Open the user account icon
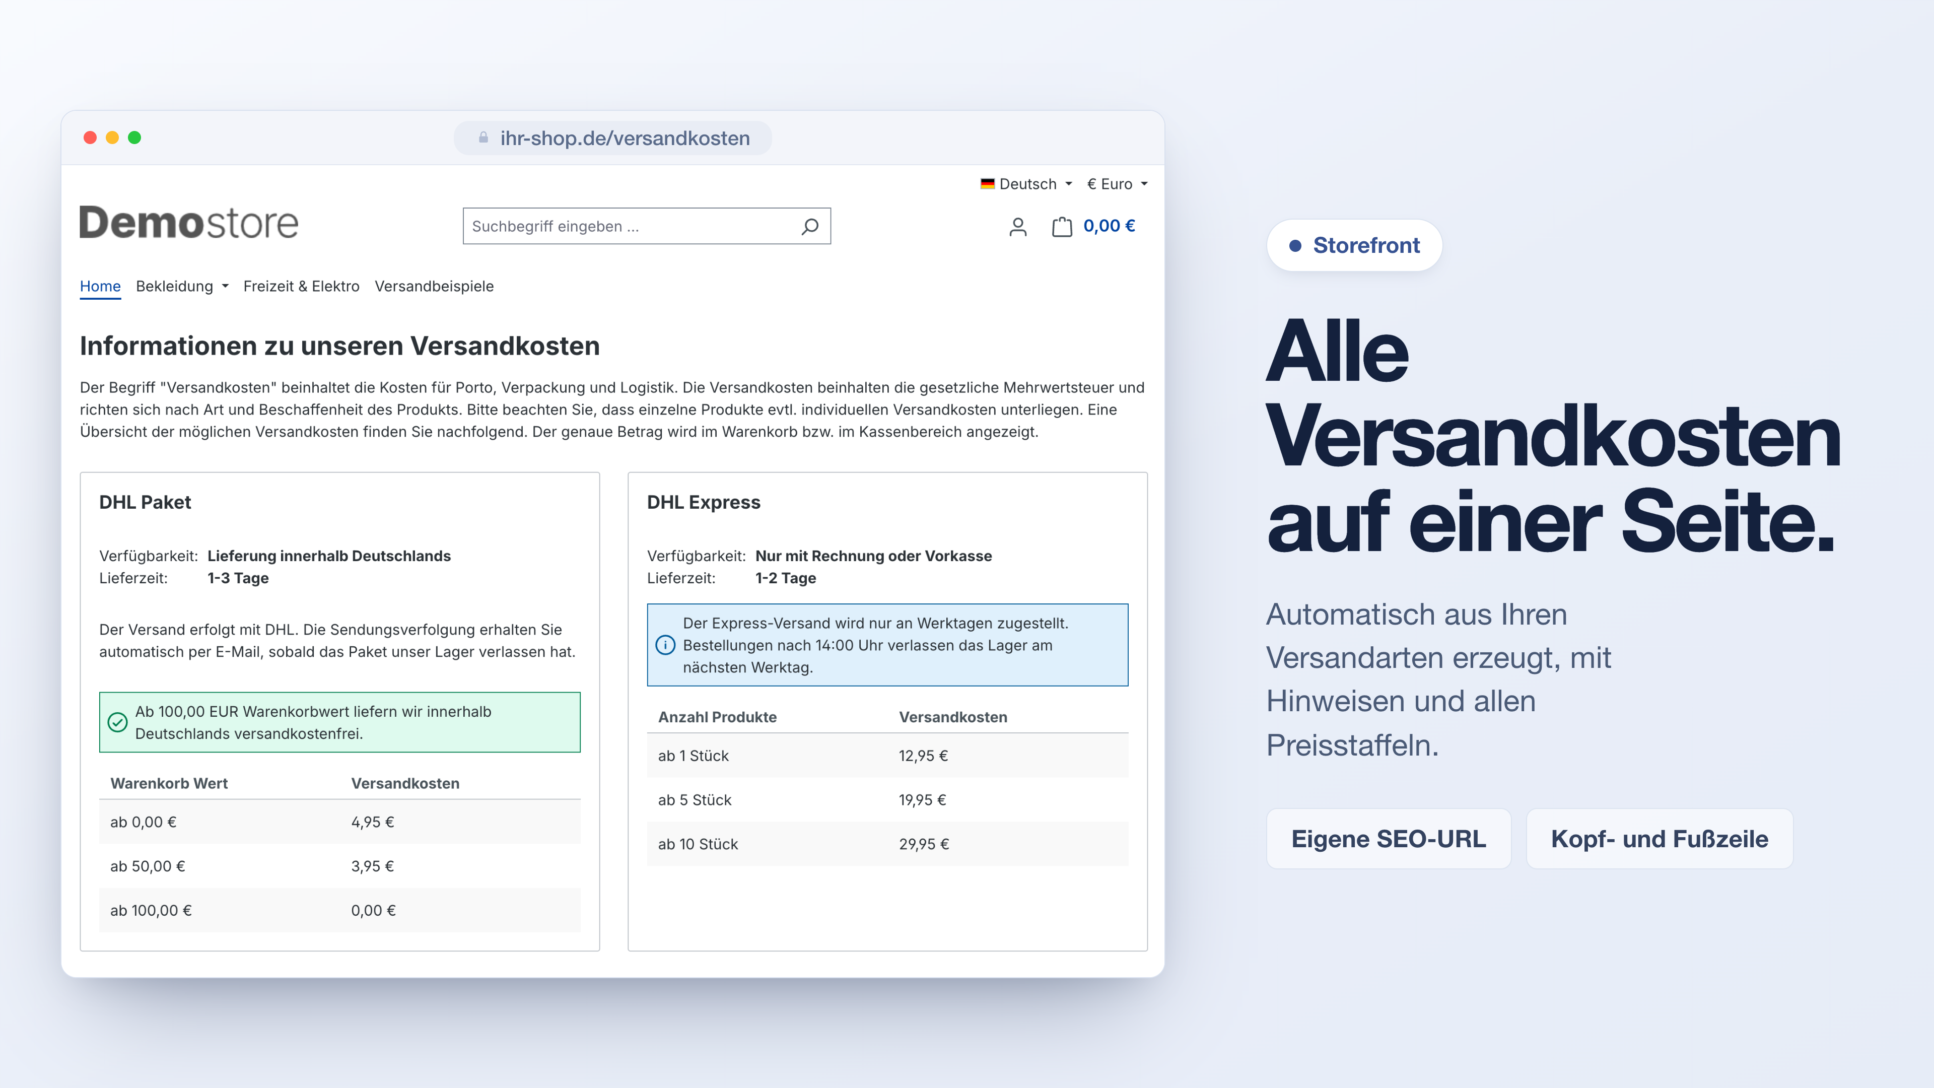Image resolution: width=1934 pixels, height=1088 pixels. coord(1017,227)
